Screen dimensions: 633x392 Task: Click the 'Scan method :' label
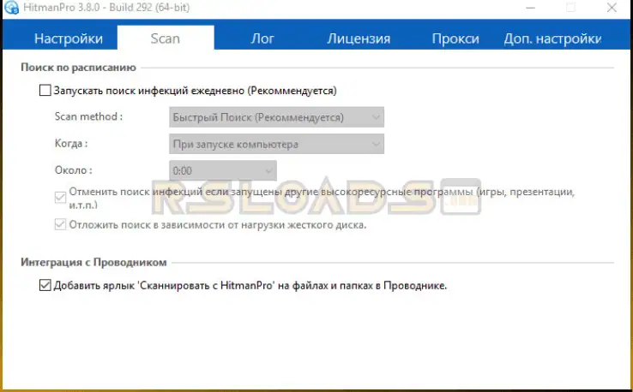coord(88,117)
